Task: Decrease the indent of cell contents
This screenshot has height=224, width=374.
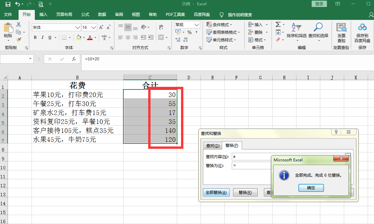Action: [x=143, y=37]
